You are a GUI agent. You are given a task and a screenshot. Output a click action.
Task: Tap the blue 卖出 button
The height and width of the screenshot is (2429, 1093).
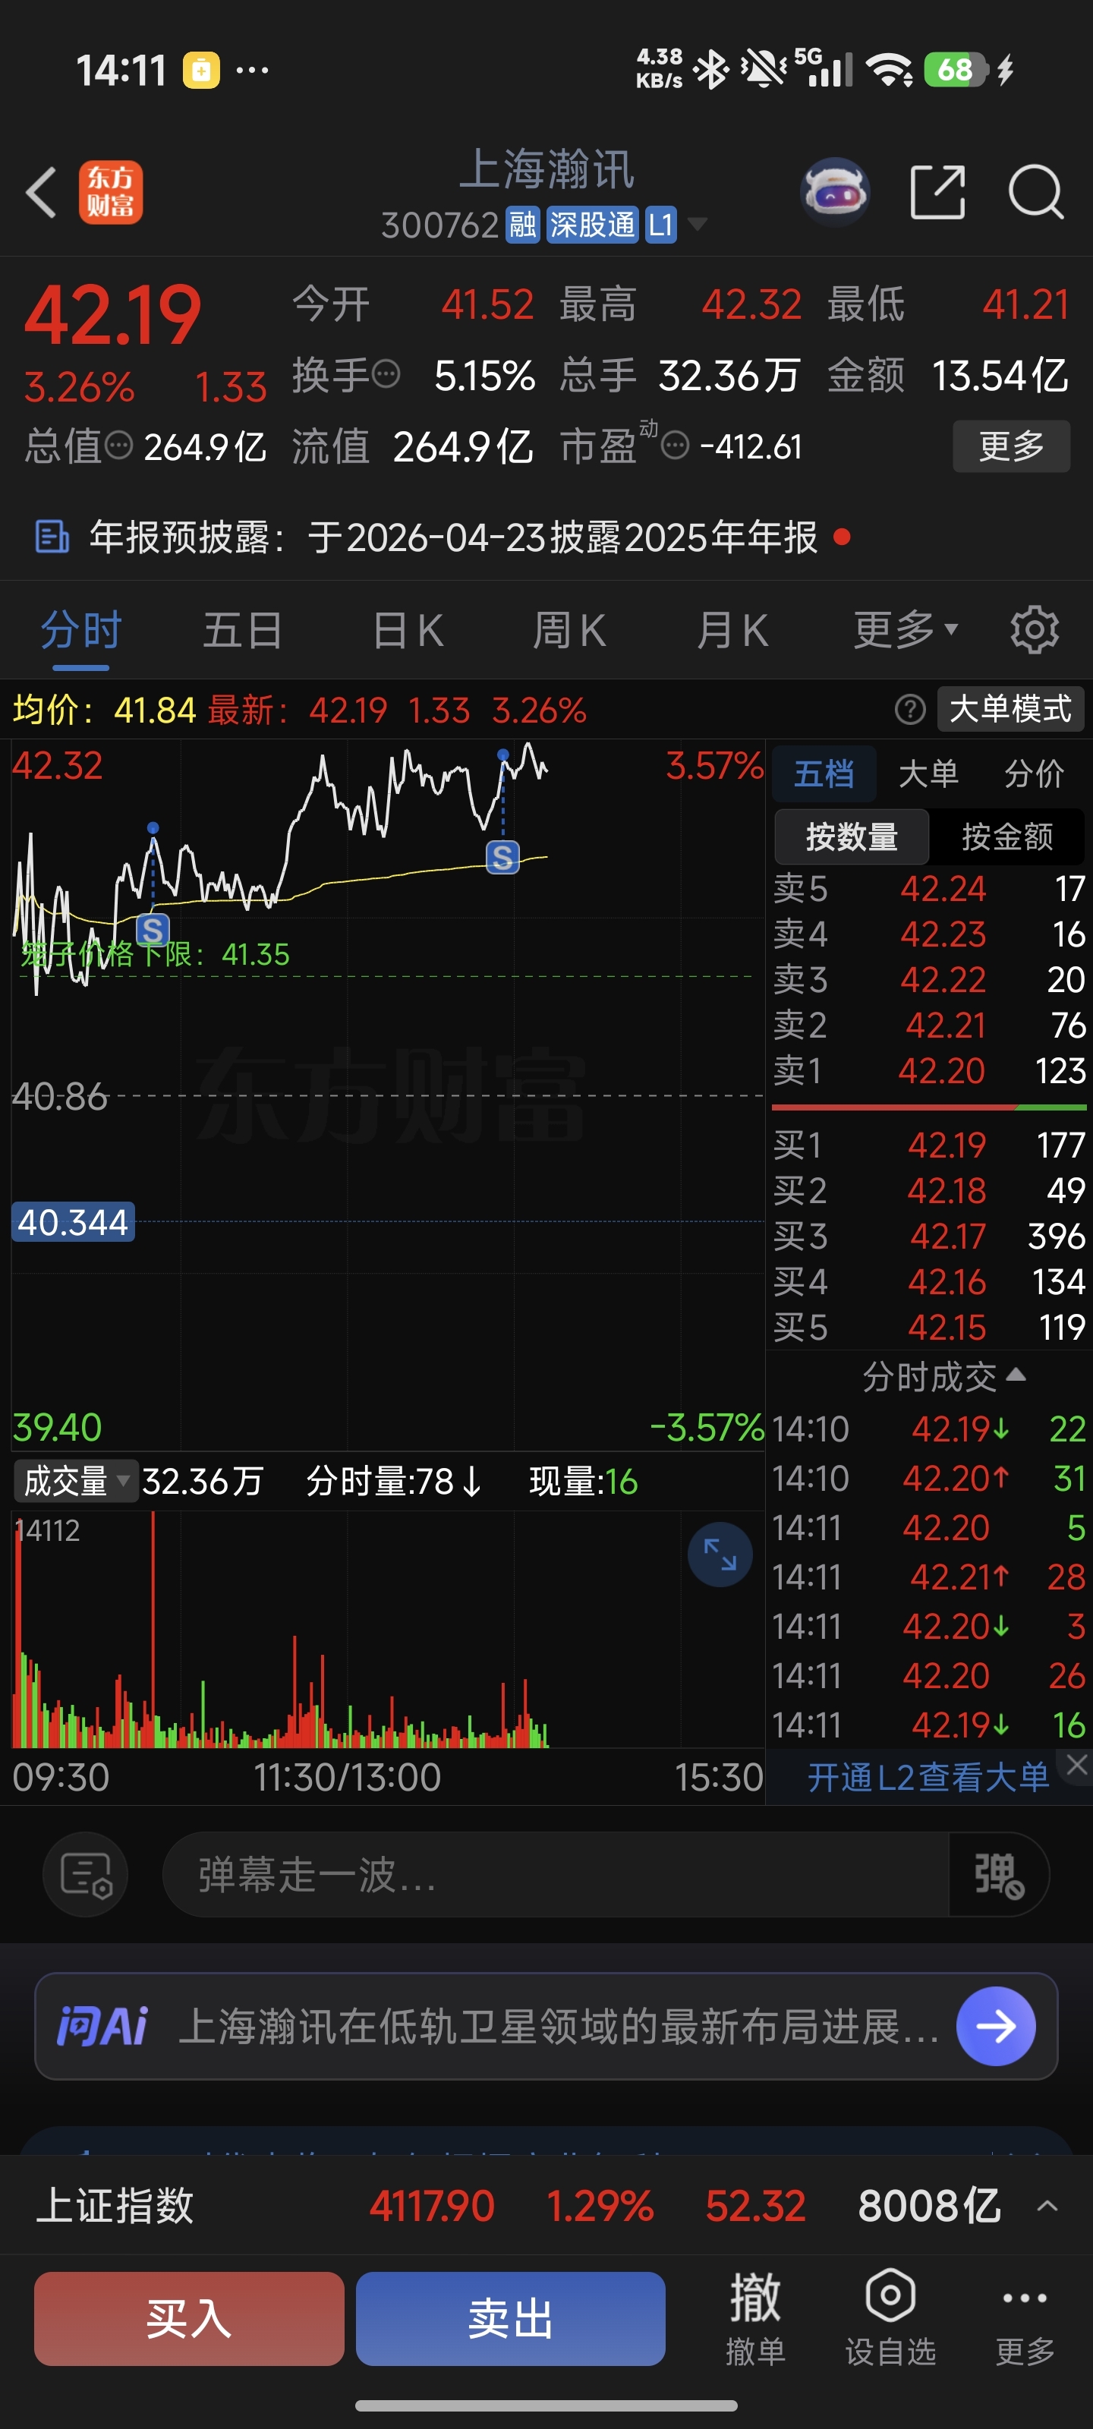pos(510,2317)
